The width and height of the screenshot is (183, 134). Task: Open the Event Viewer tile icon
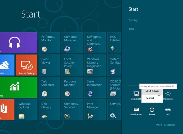44,71
